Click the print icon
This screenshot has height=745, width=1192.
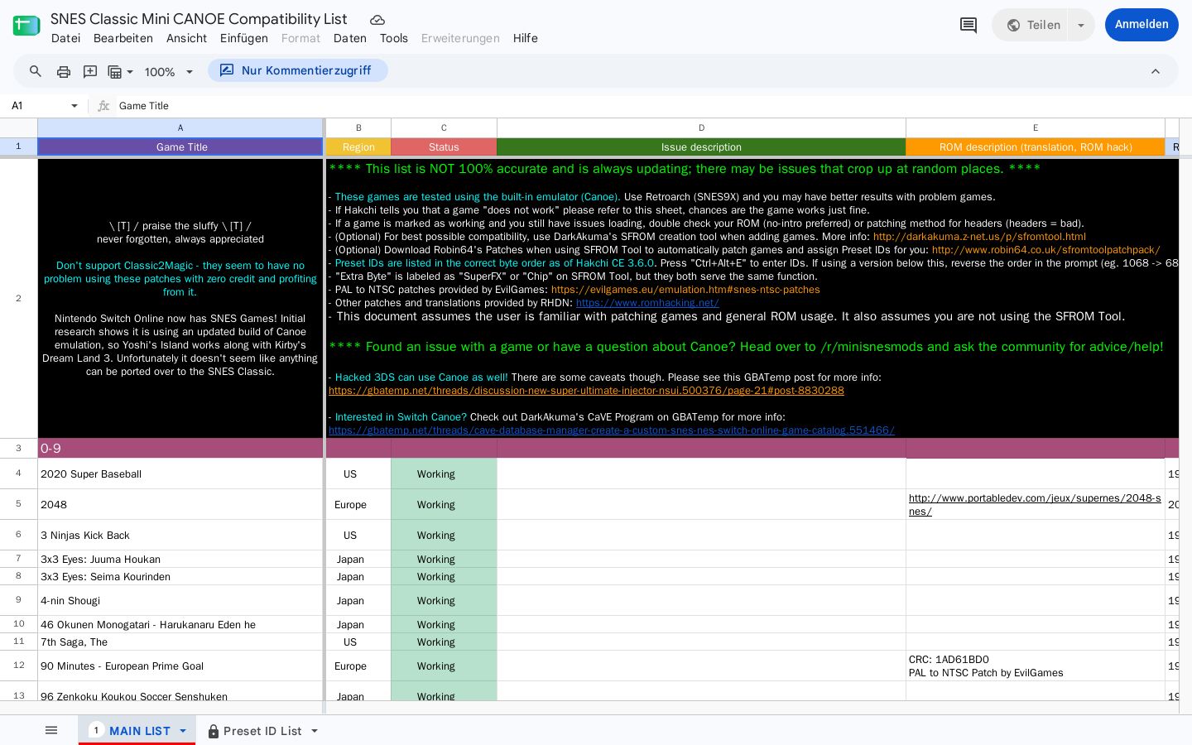(64, 71)
